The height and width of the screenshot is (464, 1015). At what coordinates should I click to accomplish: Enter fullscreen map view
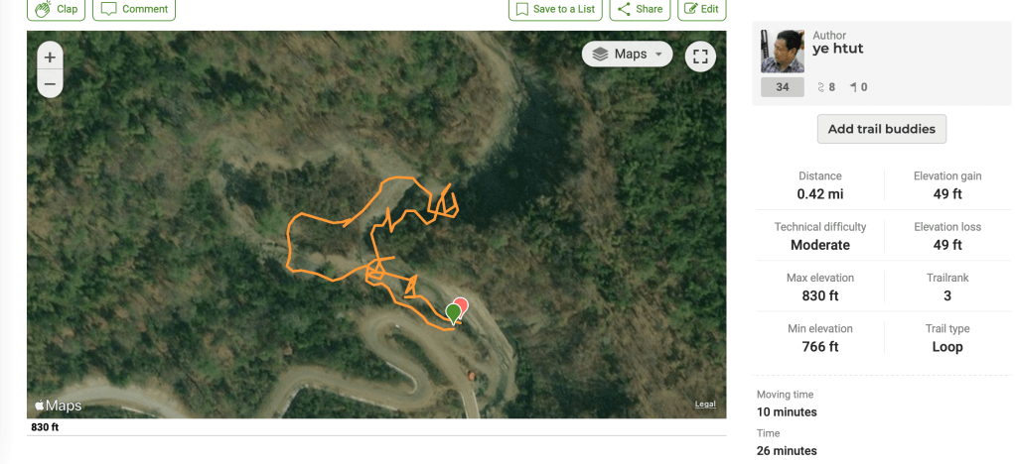pyautogui.click(x=700, y=57)
